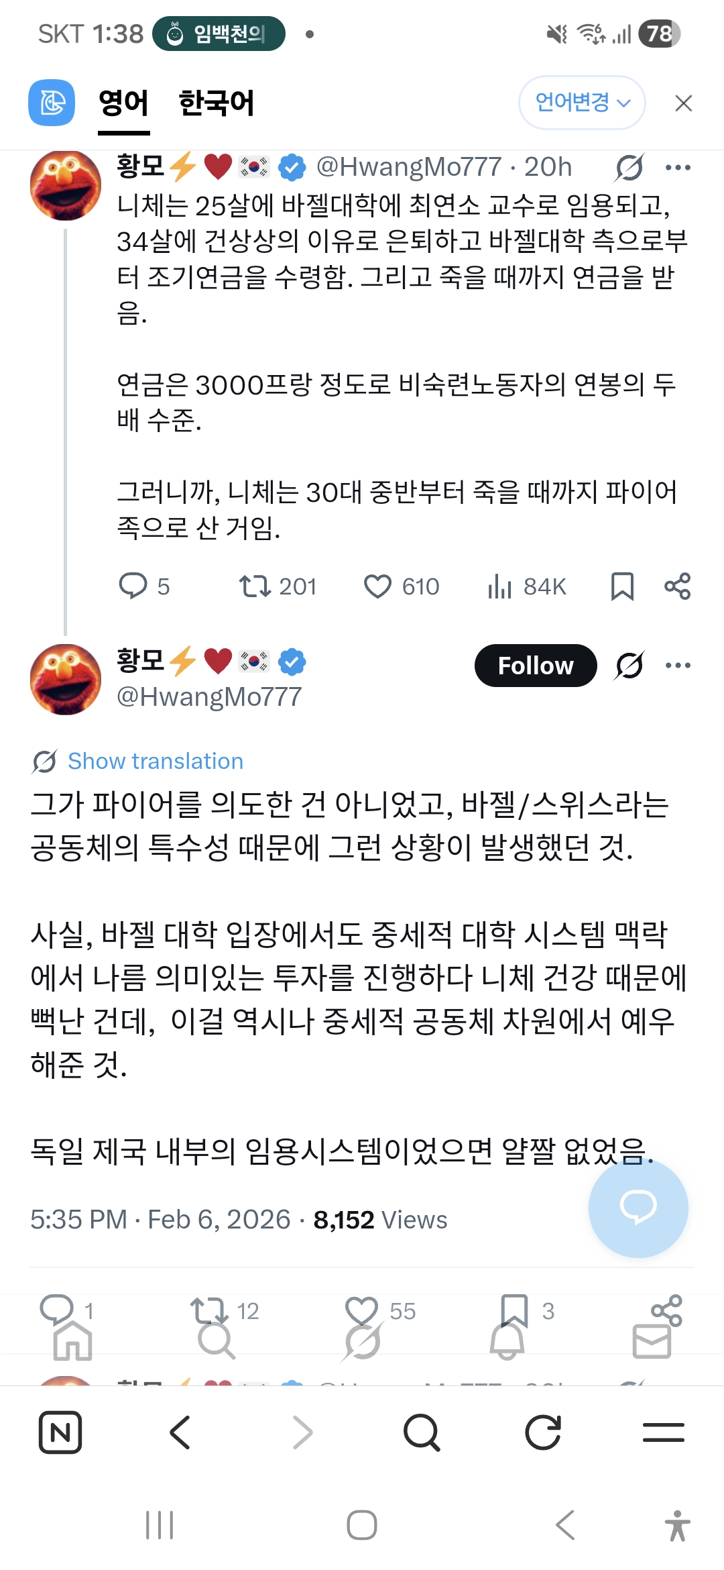Open more options on the first tweet
The image size is (724, 1570).
pyautogui.click(x=678, y=168)
